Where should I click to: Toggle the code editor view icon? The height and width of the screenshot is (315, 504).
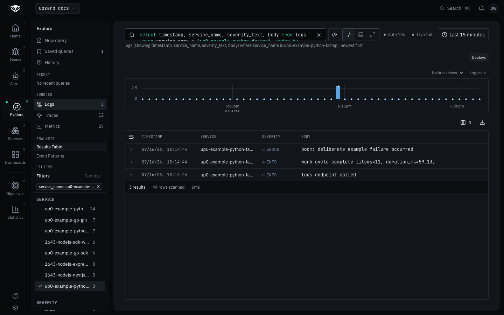click(x=334, y=35)
